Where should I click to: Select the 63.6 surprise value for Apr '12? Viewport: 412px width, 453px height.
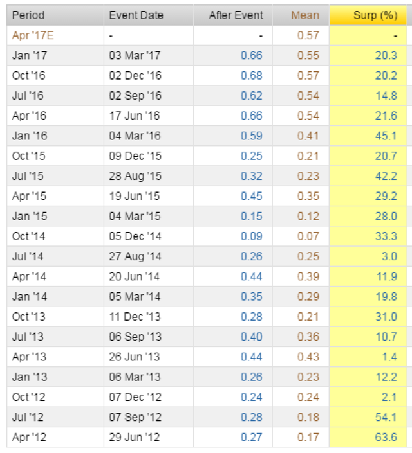(x=386, y=438)
